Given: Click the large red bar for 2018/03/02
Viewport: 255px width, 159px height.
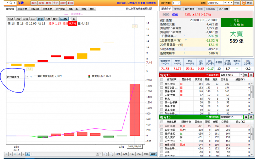Looking at the screenshot, I should tap(135, 110).
